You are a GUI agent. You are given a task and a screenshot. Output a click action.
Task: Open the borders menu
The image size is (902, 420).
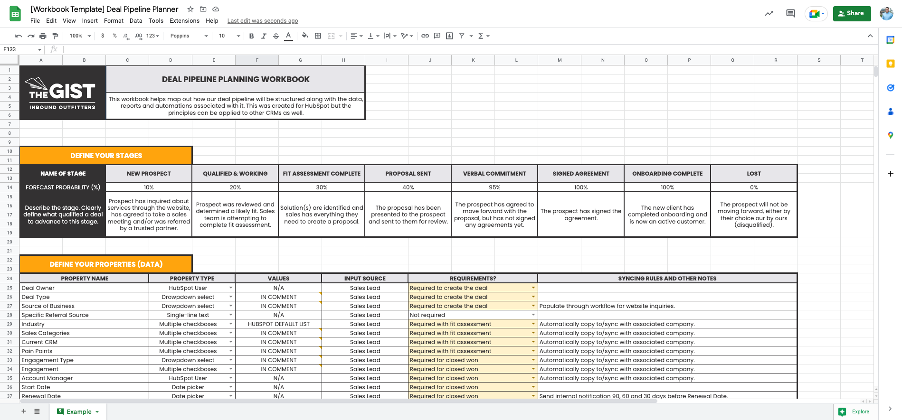click(318, 36)
